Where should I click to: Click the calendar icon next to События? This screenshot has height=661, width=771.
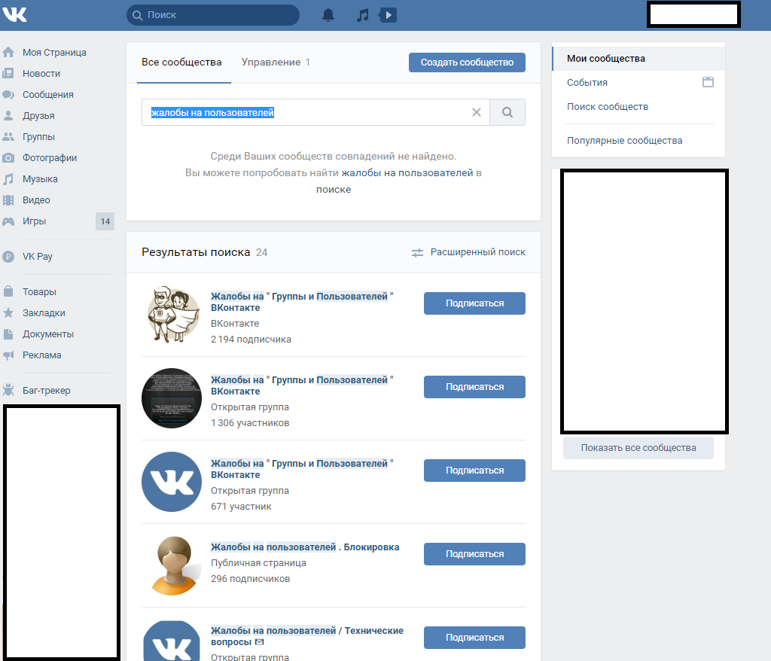tap(708, 81)
